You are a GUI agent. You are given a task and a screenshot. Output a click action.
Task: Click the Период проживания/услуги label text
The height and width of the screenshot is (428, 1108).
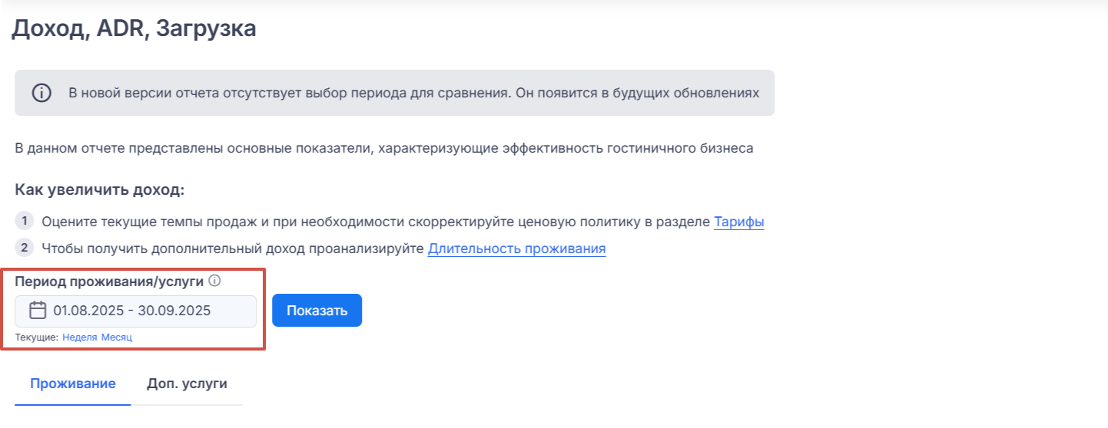pos(109,281)
